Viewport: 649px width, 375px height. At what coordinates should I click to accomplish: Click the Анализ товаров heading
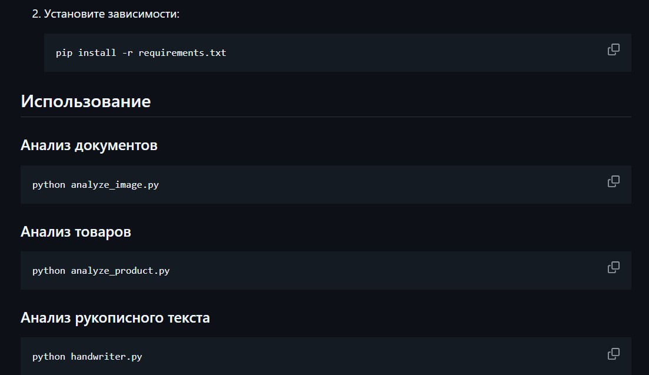click(76, 232)
